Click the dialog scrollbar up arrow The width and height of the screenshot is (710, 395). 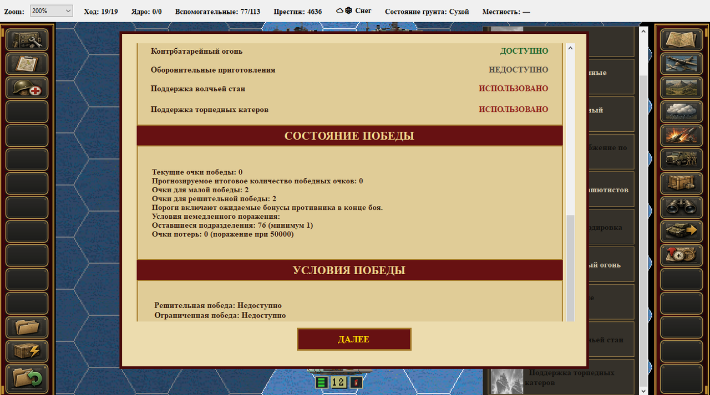570,48
